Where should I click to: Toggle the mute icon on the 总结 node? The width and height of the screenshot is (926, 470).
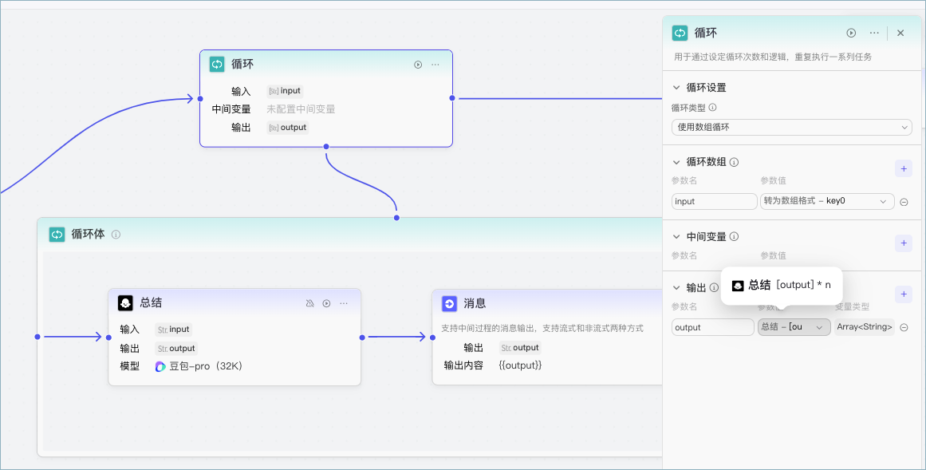click(x=309, y=303)
